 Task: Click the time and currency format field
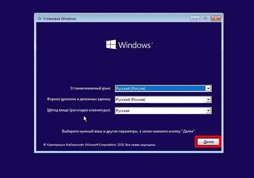point(160,100)
